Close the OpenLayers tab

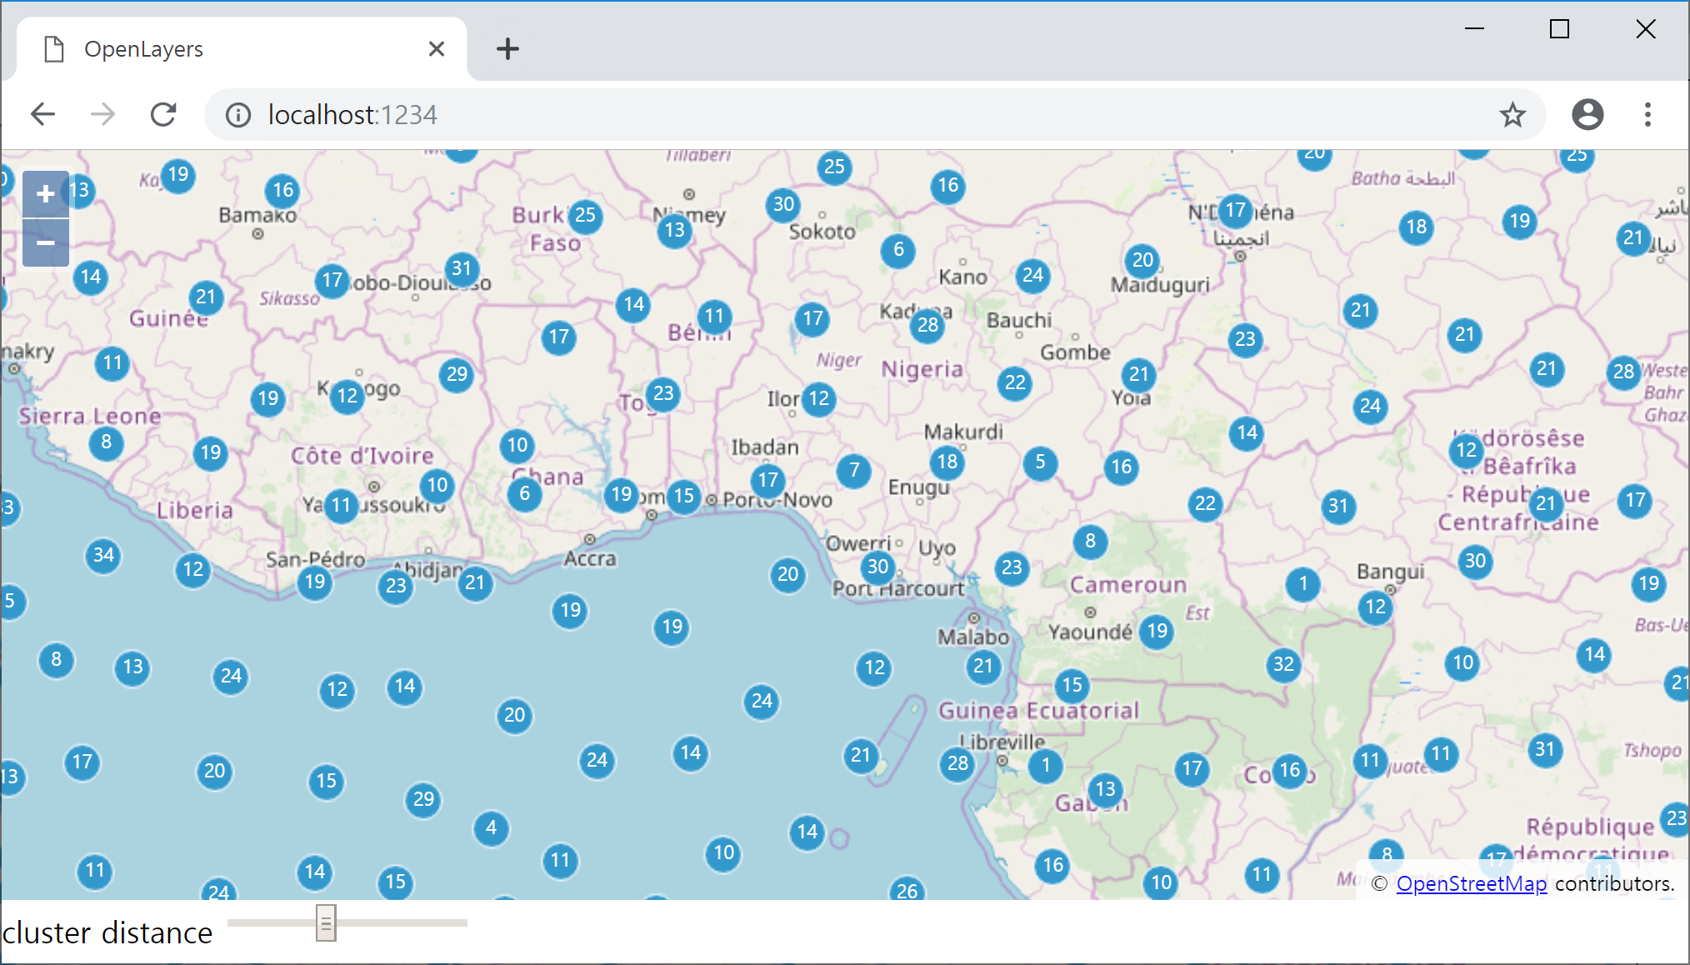point(436,49)
